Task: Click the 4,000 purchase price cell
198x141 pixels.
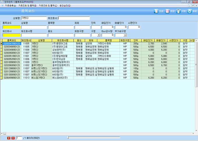Action: tap(148, 50)
